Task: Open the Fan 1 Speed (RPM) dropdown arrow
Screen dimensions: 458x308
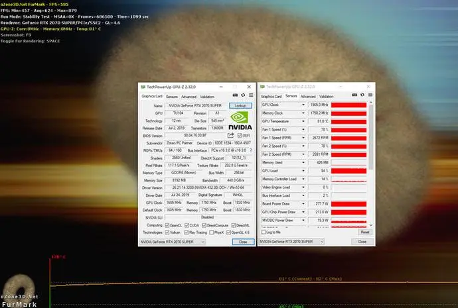Action: (303, 138)
